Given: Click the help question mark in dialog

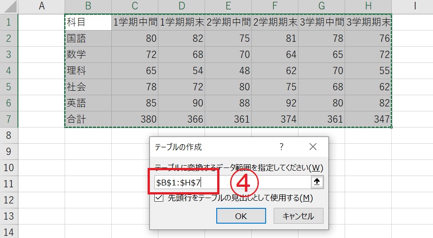Looking at the screenshot, I should [x=281, y=147].
